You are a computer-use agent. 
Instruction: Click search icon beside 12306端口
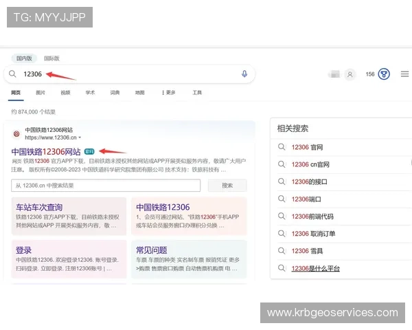[282, 199]
